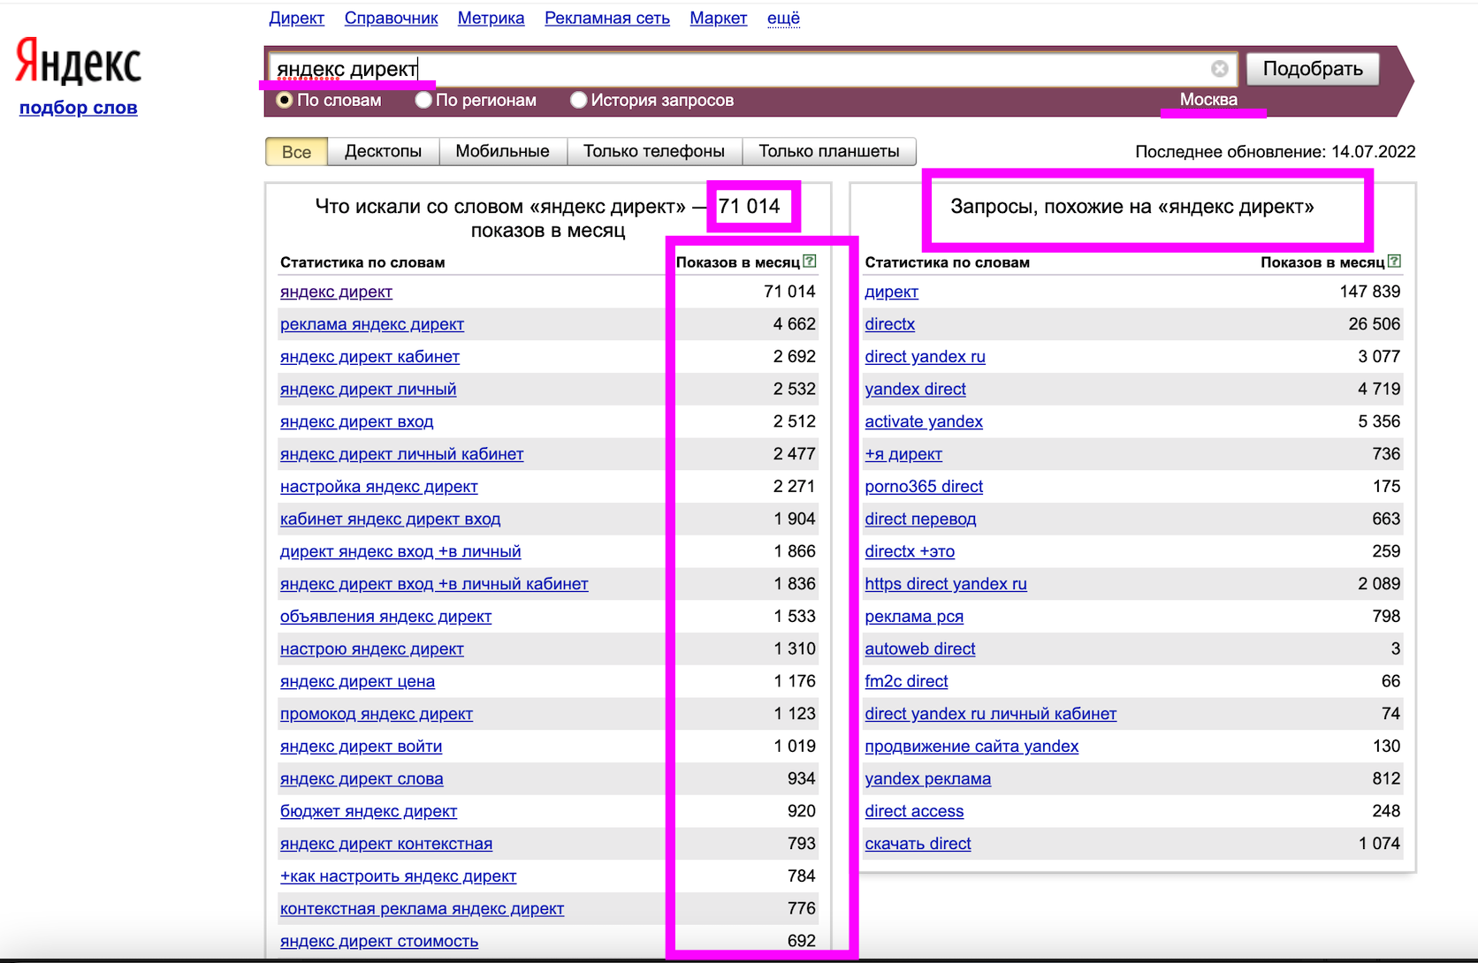Open the 'direct перевод' query link
Viewport: 1478px width, 963px height.
(920, 519)
